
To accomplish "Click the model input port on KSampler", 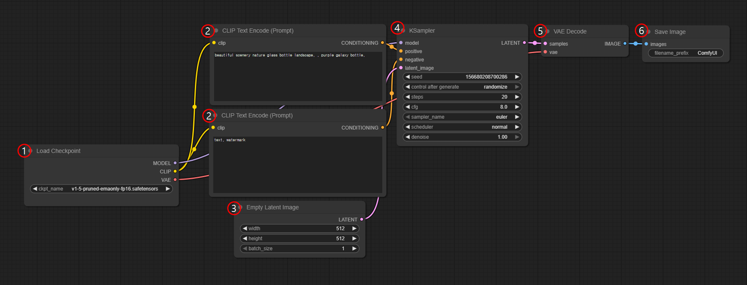I will coord(401,43).
